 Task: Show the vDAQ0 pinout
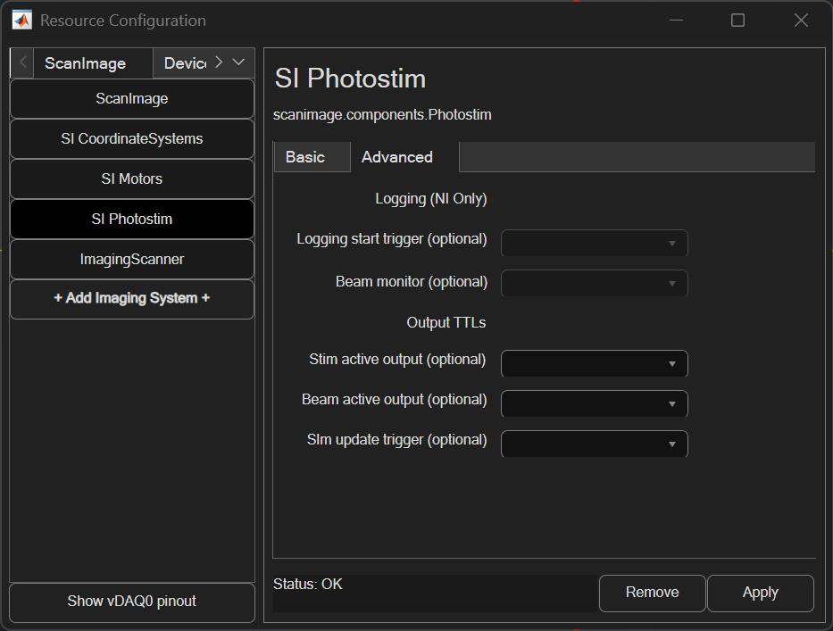point(132,602)
